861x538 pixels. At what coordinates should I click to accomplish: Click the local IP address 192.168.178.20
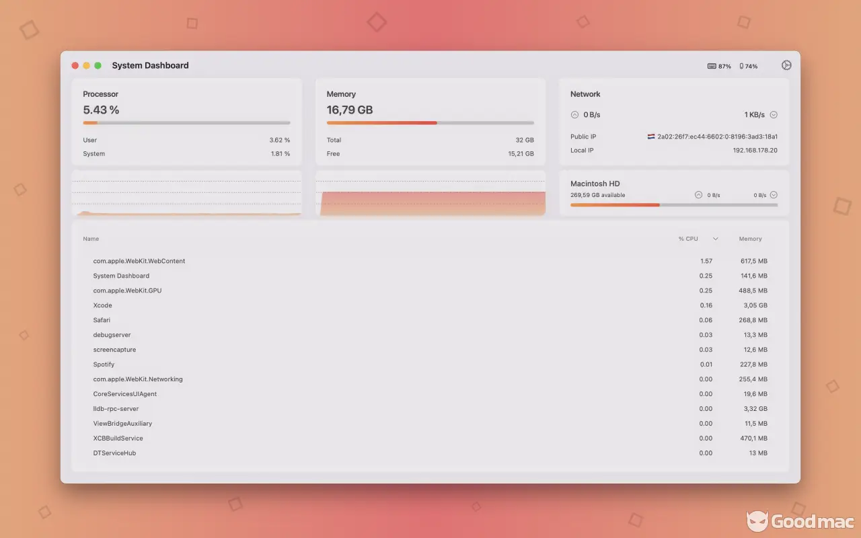point(755,151)
